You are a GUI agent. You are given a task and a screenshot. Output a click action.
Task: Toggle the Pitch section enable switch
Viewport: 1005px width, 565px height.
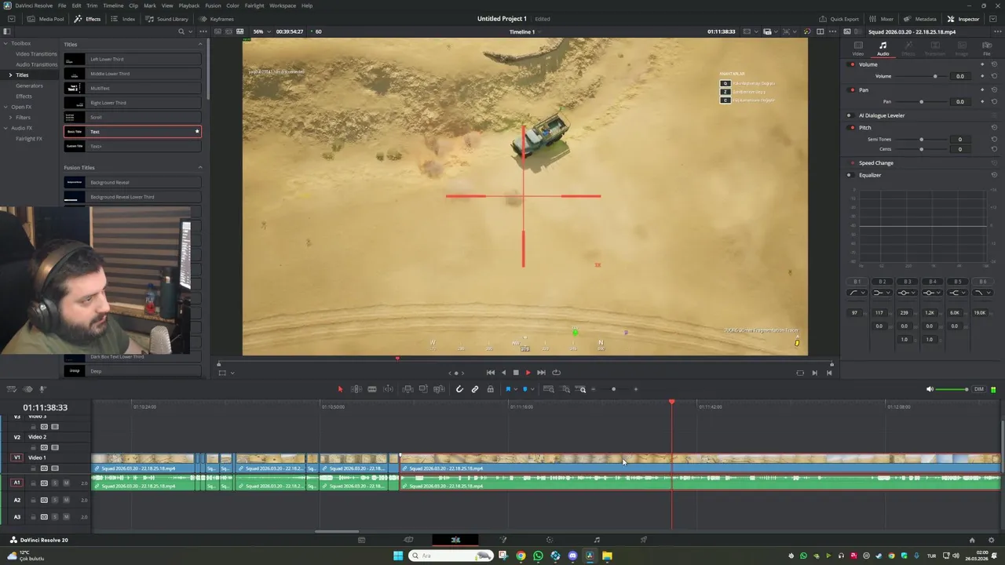point(853,127)
